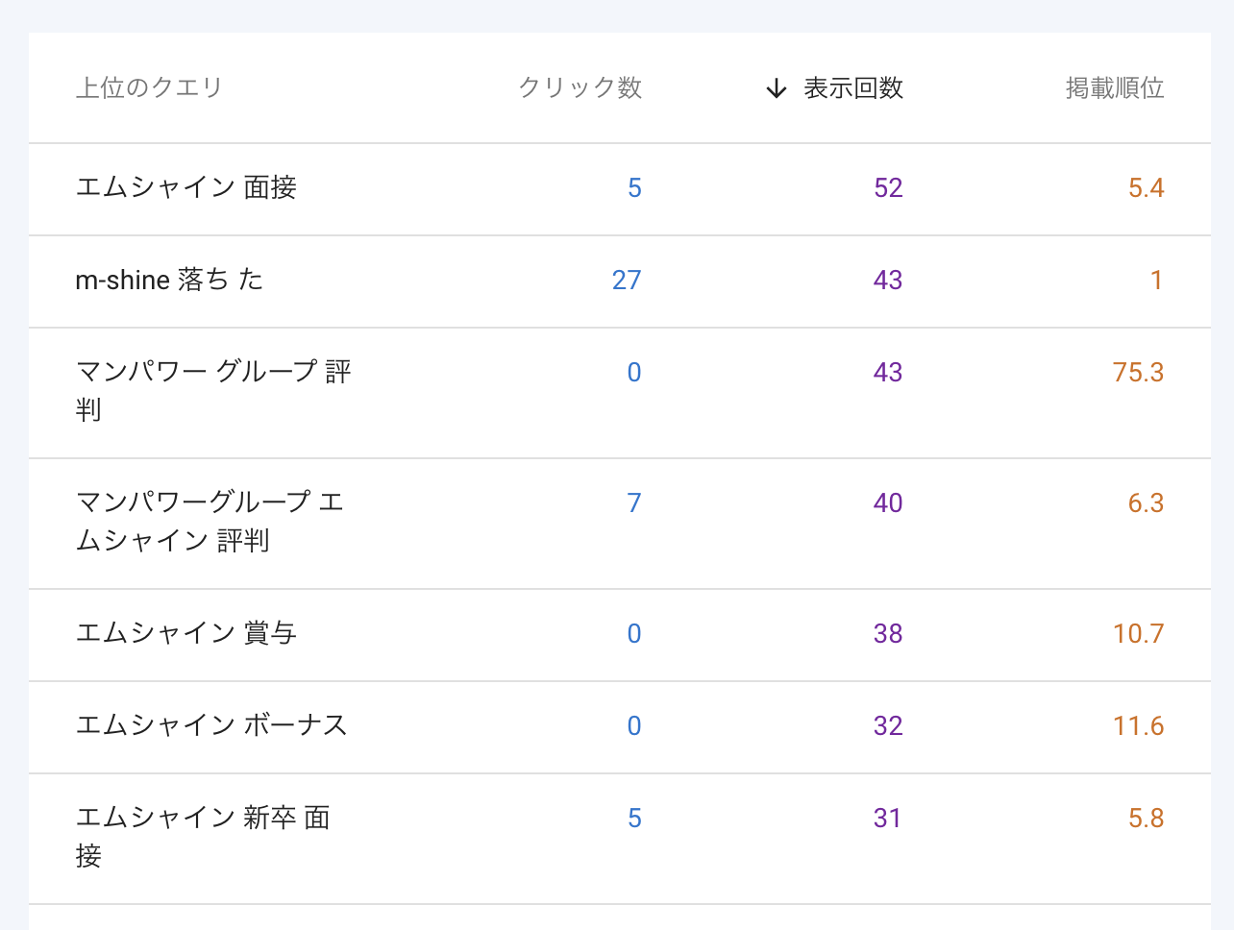
Task: Sort by the 上位のクエリ column header
Action: coord(149,88)
